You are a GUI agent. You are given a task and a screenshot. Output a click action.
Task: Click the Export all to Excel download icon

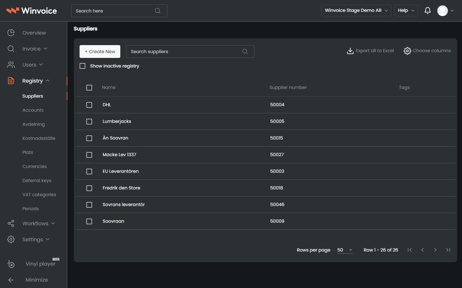pos(350,51)
